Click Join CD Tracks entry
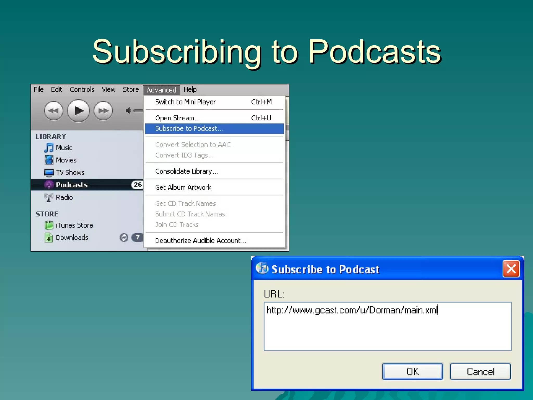 tap(214, 224)
